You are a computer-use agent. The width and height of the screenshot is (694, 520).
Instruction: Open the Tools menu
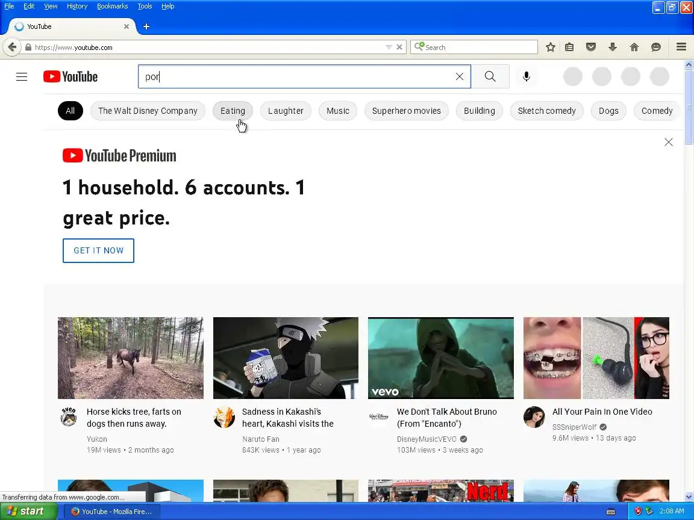145,6
